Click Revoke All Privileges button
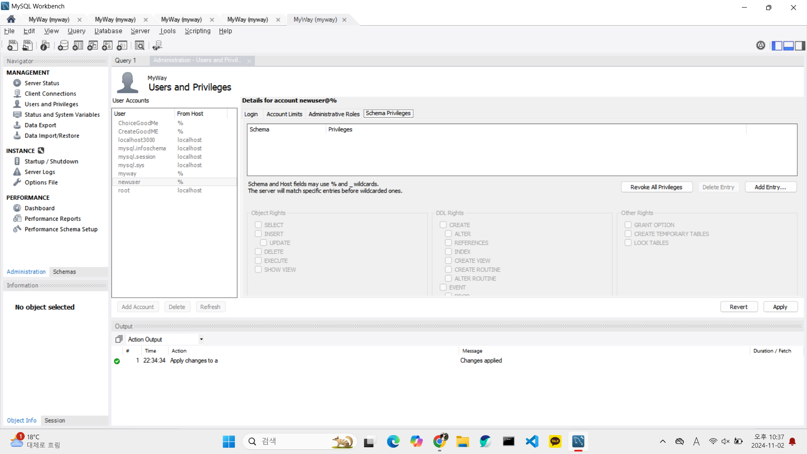The width and height of the screenshot is (807, 454). [656, 187]
